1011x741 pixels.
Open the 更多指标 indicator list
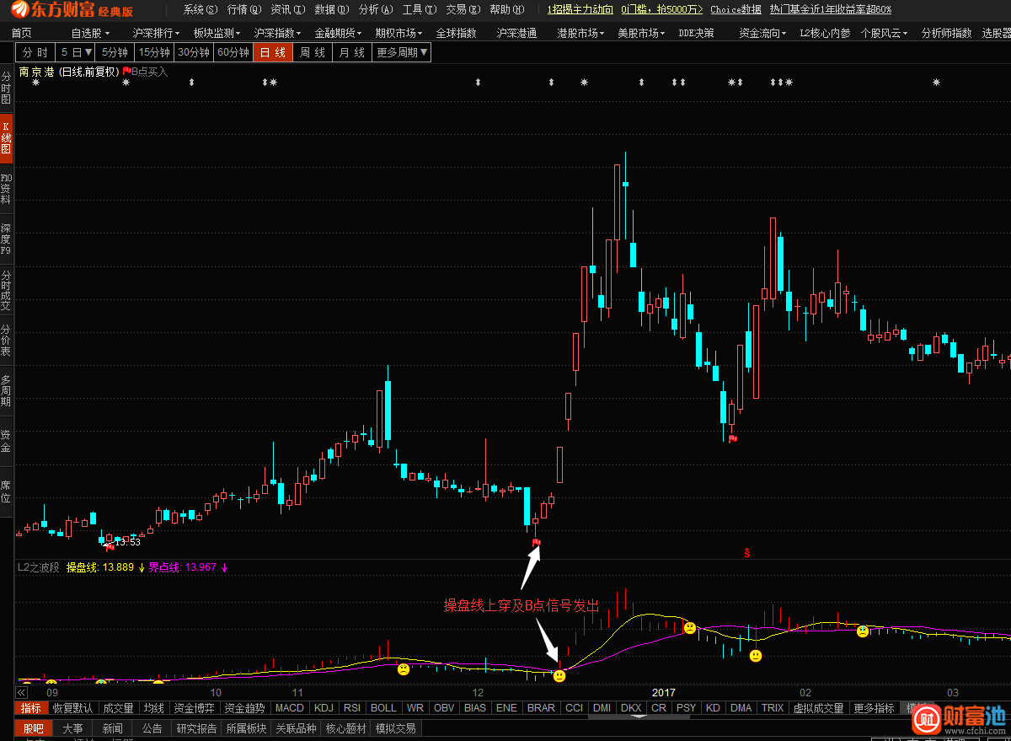(874, 708)
